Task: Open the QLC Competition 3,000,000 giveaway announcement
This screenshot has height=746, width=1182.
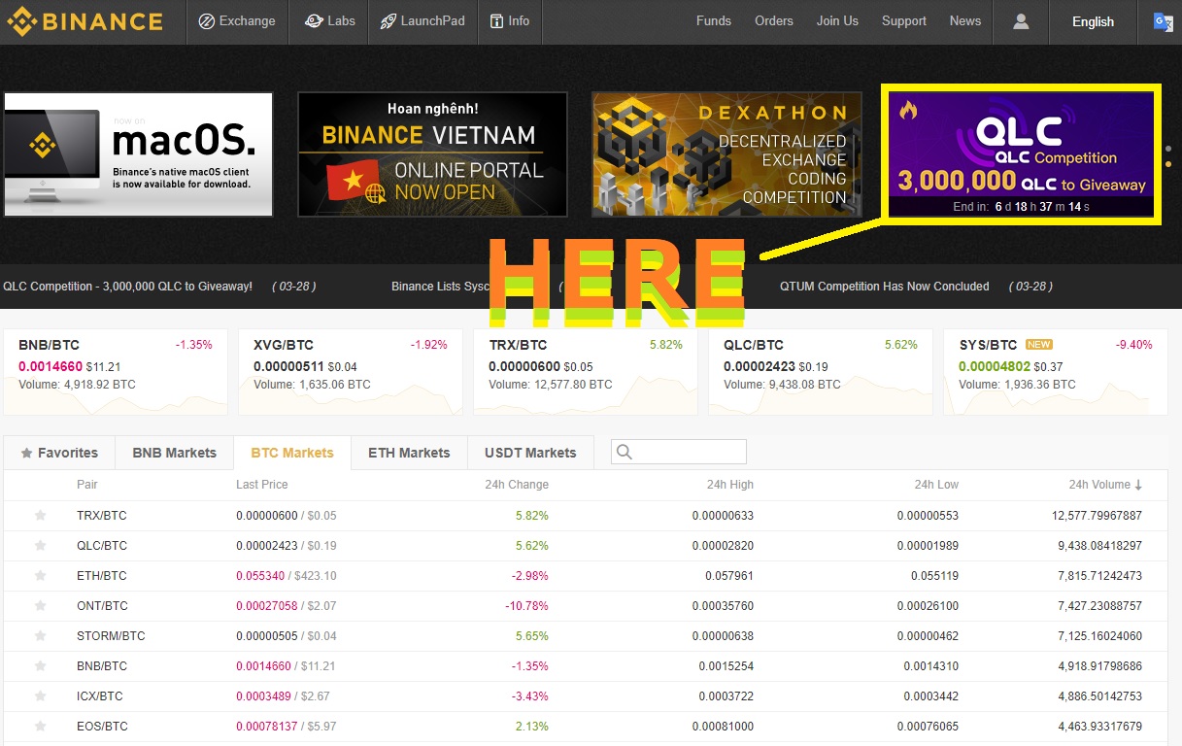Action: [127, 287]
